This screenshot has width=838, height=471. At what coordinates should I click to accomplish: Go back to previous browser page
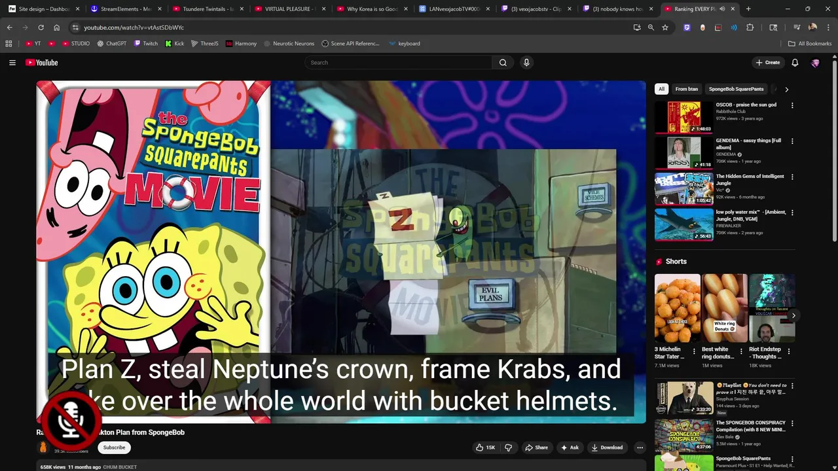tap(9, 27)
